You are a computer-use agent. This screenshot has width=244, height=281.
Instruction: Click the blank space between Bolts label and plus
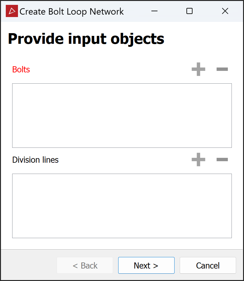click(x=110, y=69)
